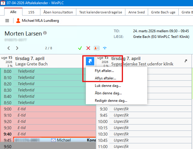Viewport: 193px width, 149px height.
Task: Confirm with the green checkmark icon
Action: [80, 48]
